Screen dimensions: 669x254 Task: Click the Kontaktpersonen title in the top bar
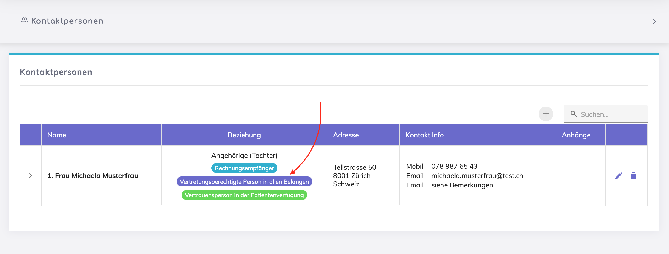coord(67,21)
